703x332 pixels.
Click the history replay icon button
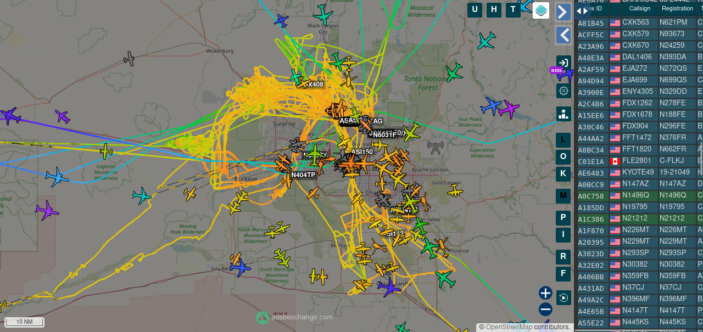tap(563, 298)
